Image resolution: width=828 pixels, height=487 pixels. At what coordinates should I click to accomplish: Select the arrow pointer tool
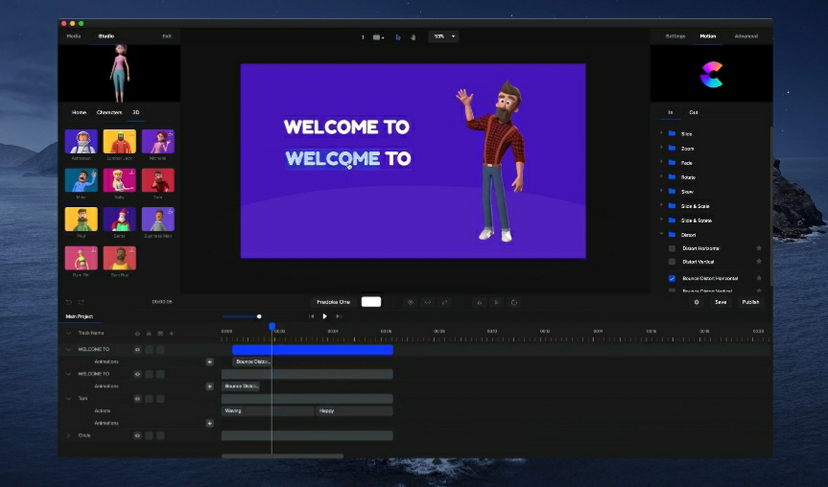coord(398,36)
